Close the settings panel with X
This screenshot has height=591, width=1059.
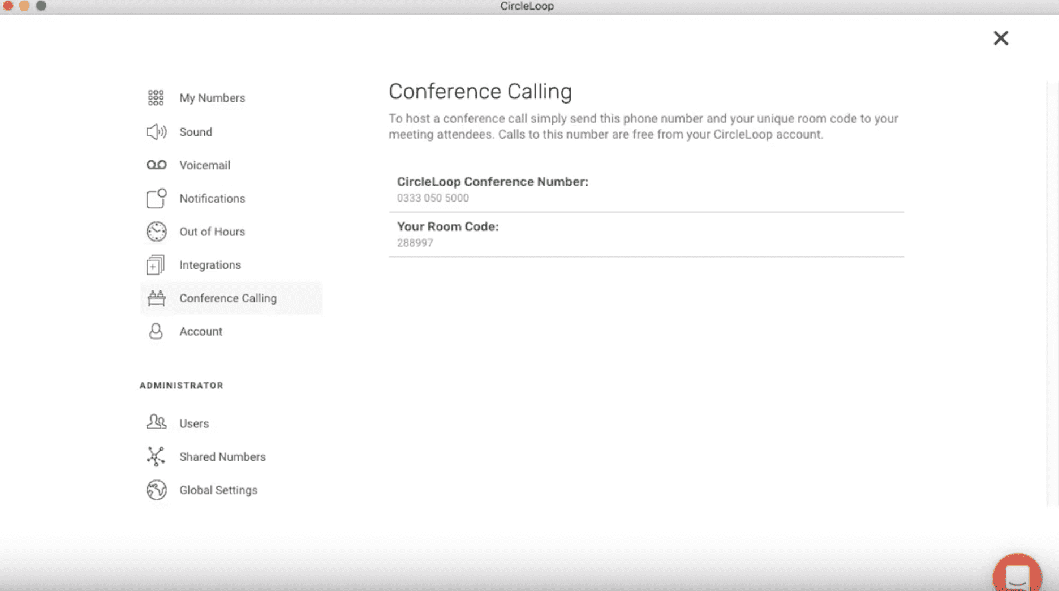tap(1000, 38)
